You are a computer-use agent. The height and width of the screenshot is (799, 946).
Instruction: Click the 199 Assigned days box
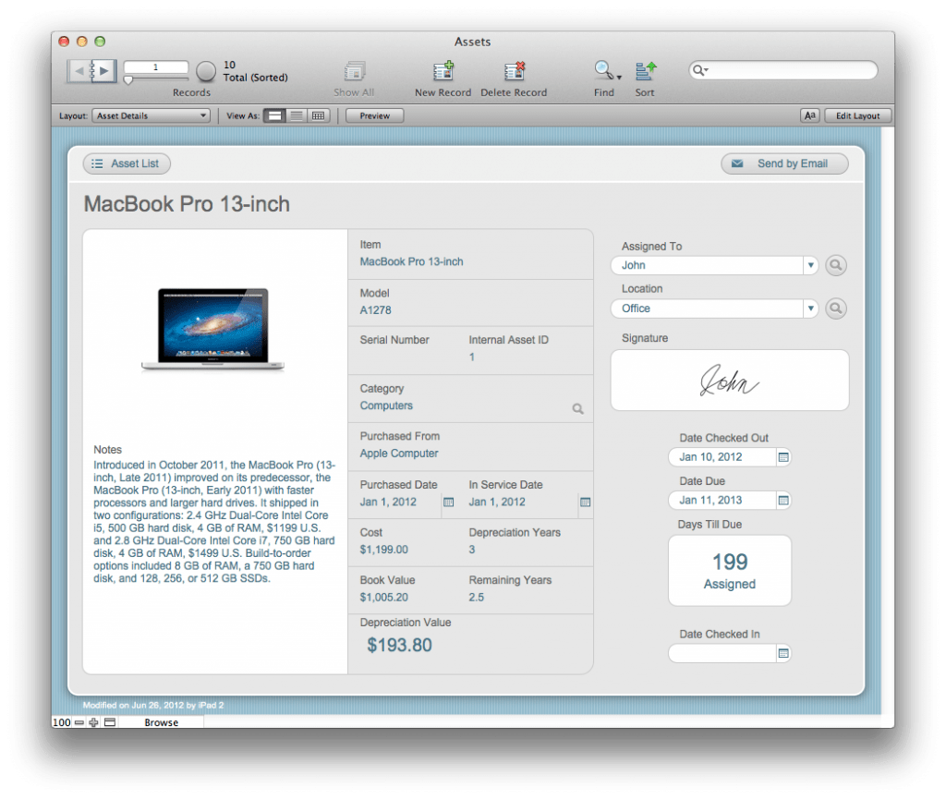coord(730,571)
